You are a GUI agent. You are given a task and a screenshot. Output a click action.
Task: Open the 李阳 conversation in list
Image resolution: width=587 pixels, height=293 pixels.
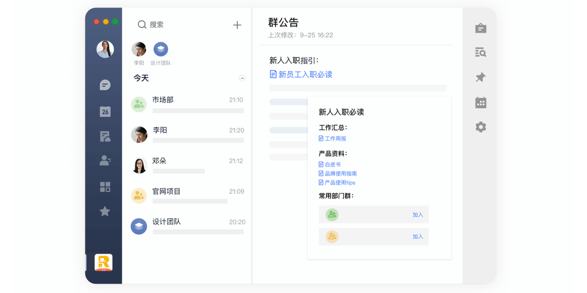[x=187, y=134]
